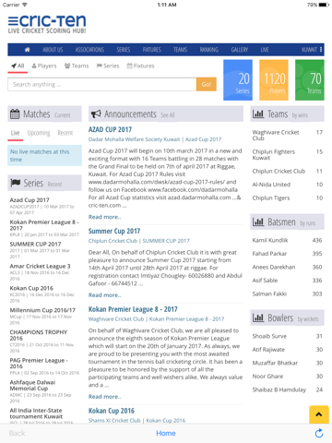Click the orange Go! button
332x443 pixels.
[x=207, y=84]
